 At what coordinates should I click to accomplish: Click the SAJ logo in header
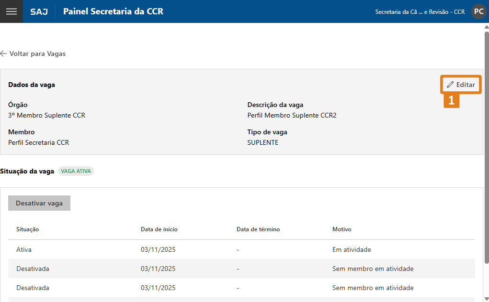(39, 11)
